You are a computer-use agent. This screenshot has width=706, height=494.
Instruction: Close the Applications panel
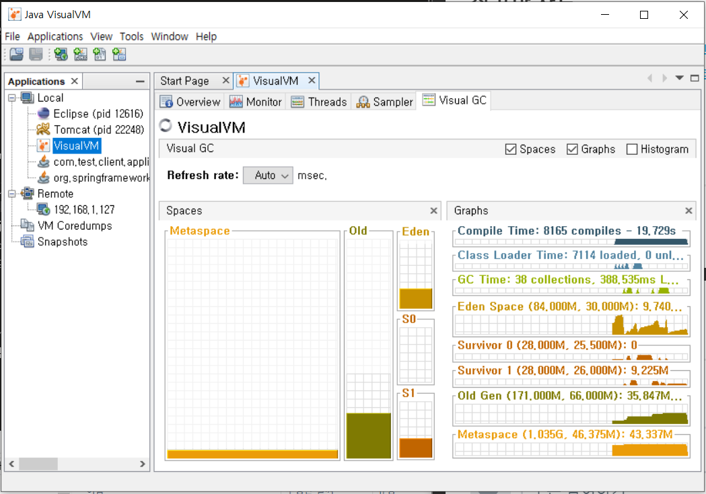point(74,81)
